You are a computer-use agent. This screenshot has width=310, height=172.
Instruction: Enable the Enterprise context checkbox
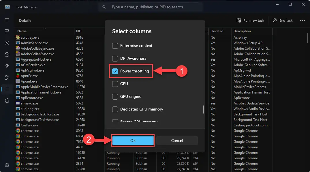coord(115,46)
